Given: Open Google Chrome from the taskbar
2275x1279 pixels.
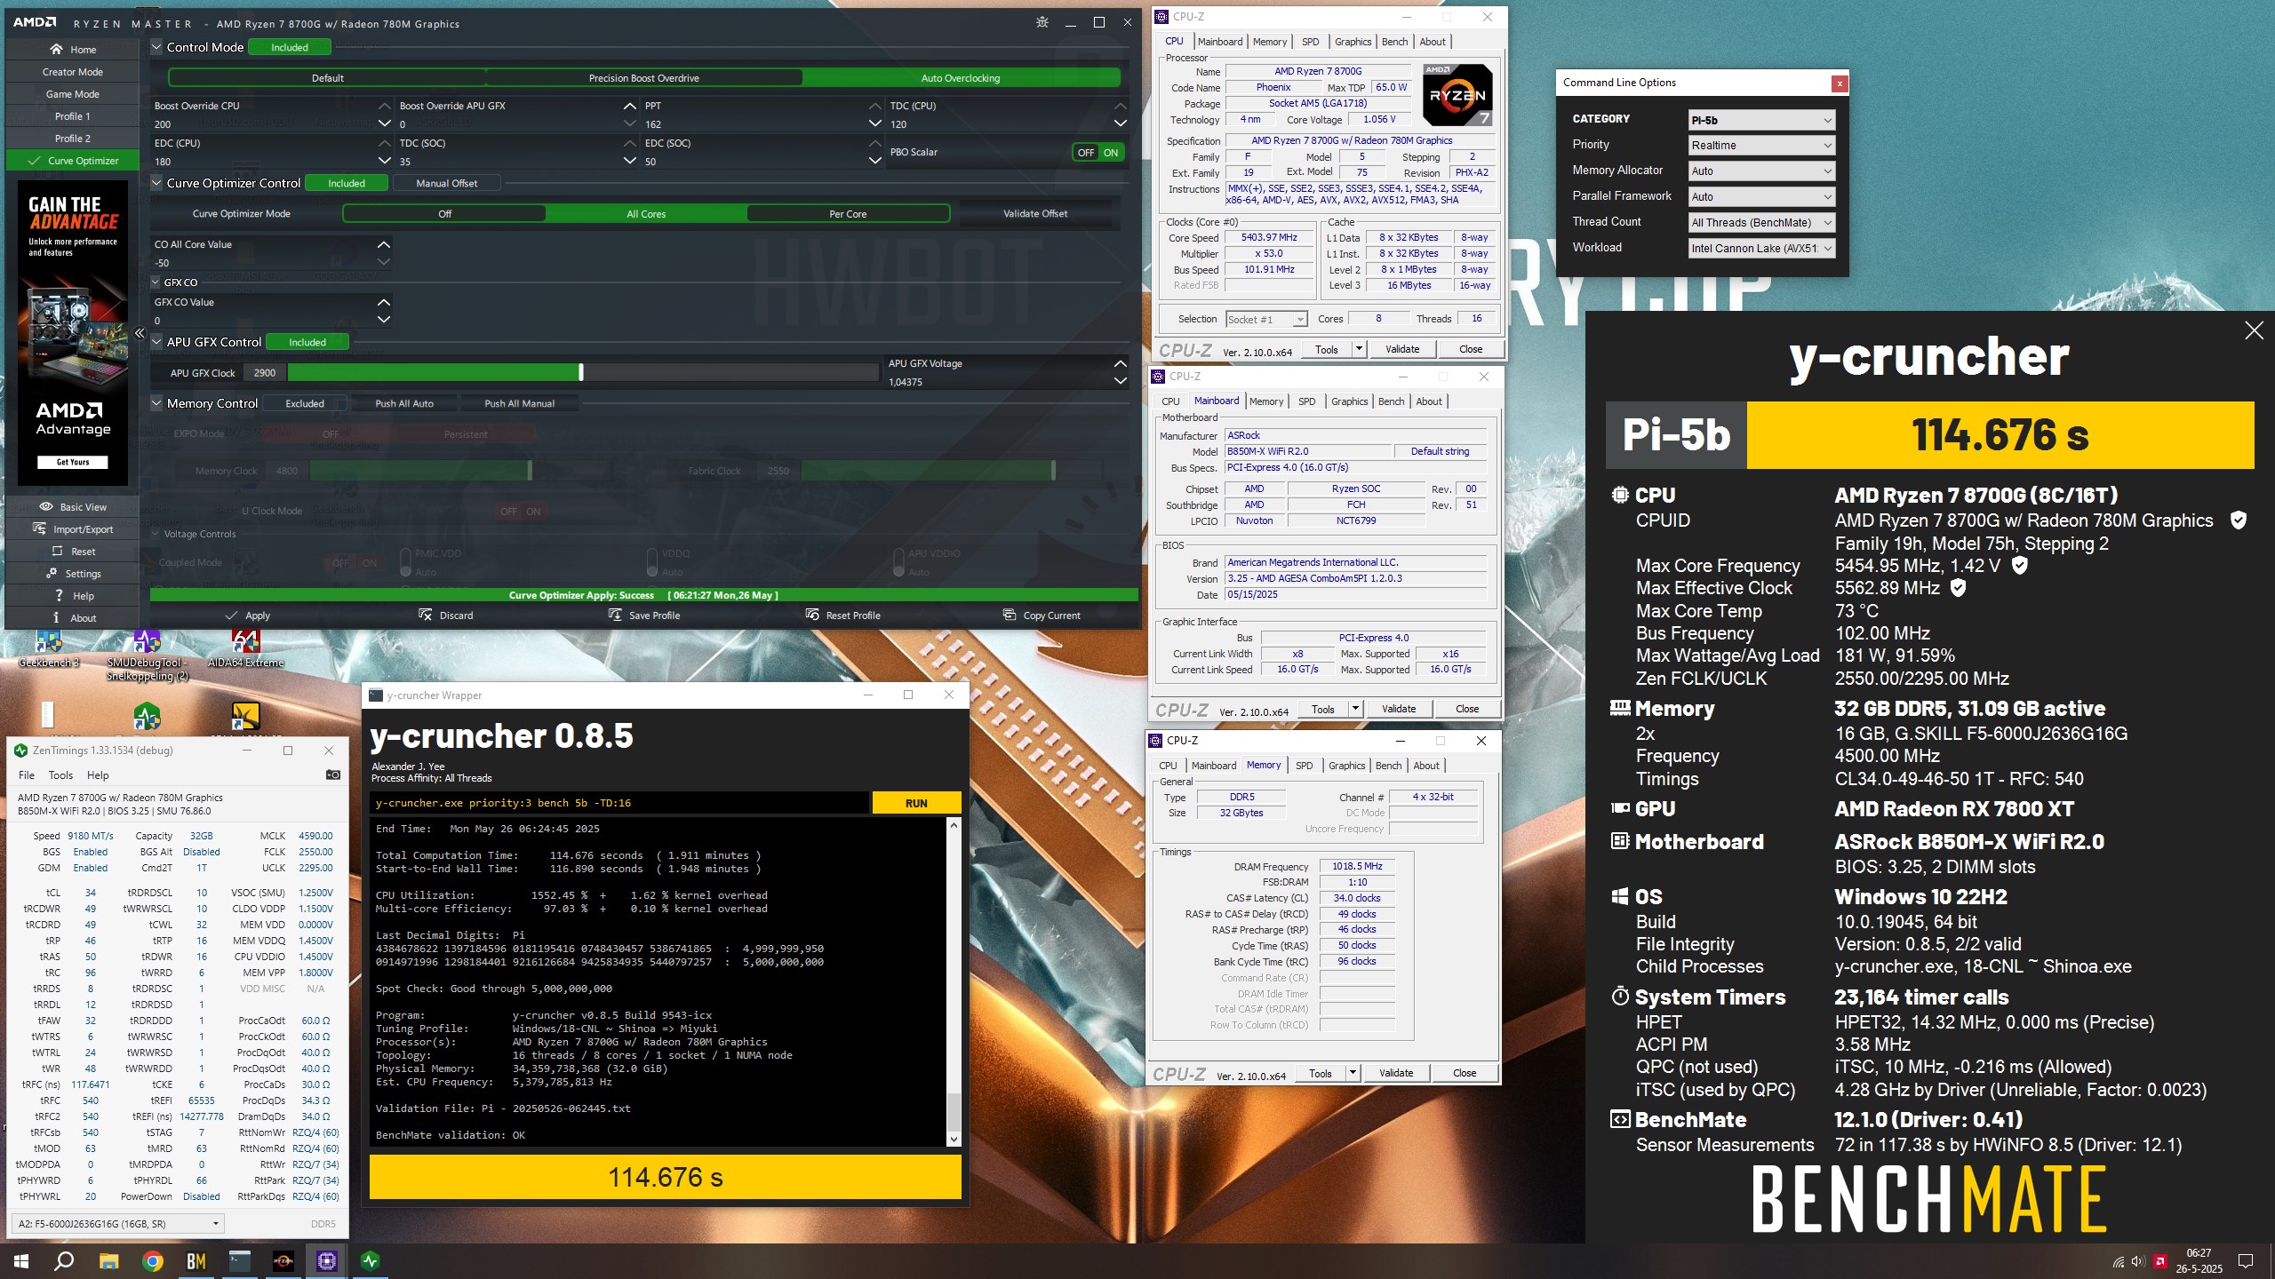Looking at the screenshot, I should coord(153,1261).
